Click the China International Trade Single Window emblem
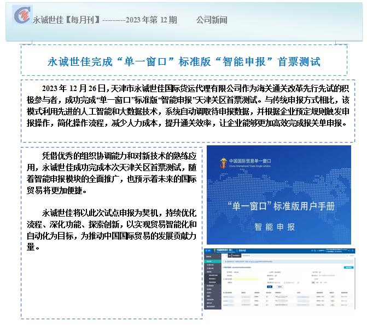The image size is (367, 329). click(222, 163)
